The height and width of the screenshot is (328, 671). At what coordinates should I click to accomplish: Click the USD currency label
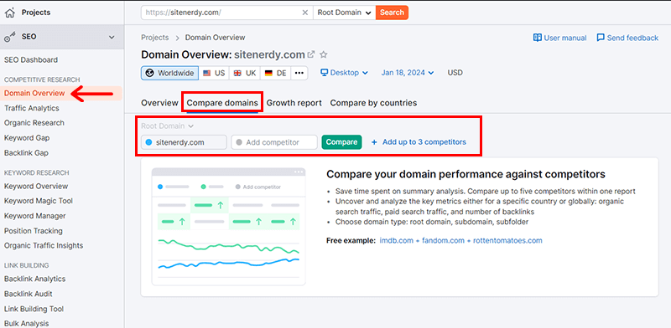pyautogui.click(x=455, y=73)
